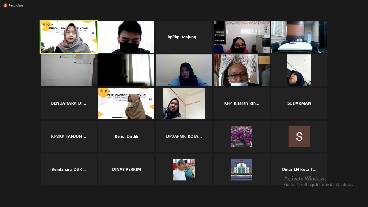Select video of woman wearing glasses and black mask
The width and height of the screenshot is (368, 207).
[x=241, y=37]
